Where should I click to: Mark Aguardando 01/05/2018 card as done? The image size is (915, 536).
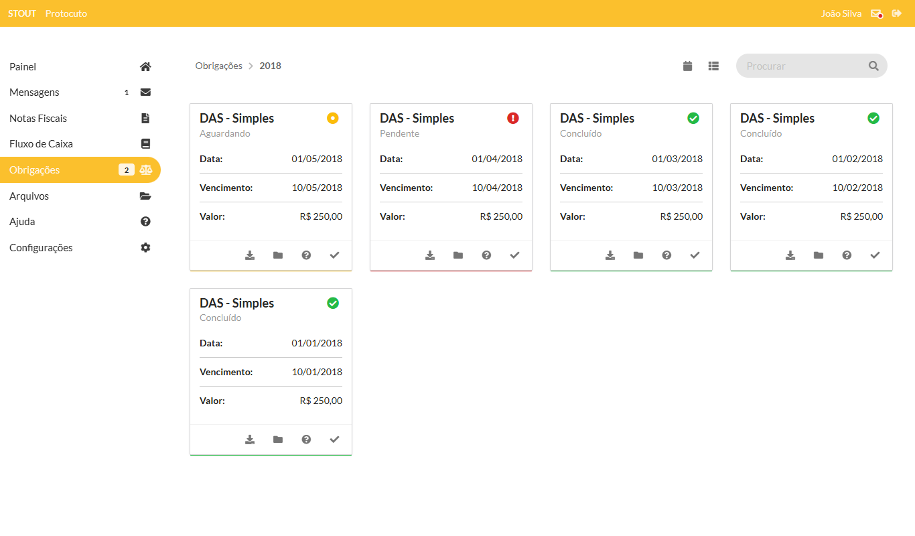click(335, 255)
